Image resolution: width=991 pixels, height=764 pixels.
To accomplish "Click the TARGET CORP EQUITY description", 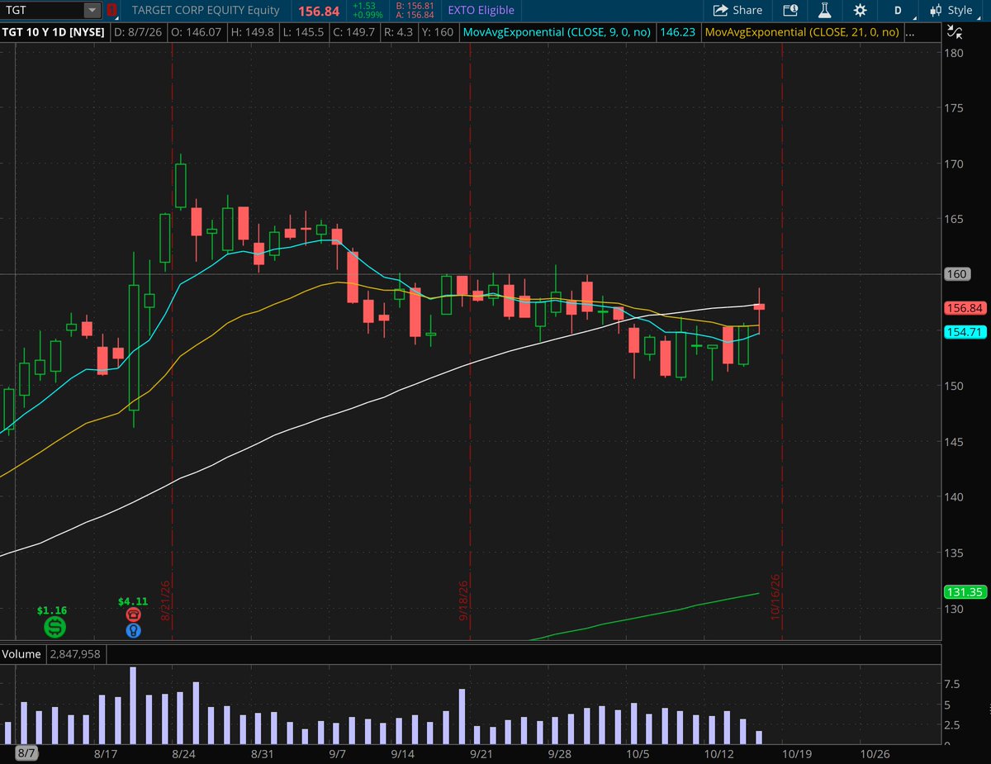I will point(206,11).
